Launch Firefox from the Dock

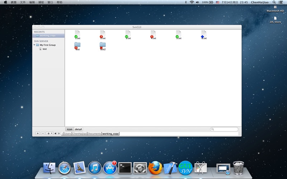coord(155,168)
